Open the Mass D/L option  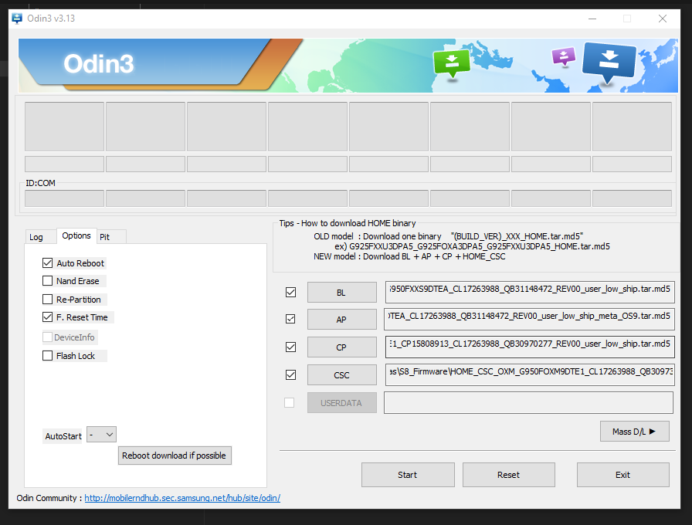635,432
